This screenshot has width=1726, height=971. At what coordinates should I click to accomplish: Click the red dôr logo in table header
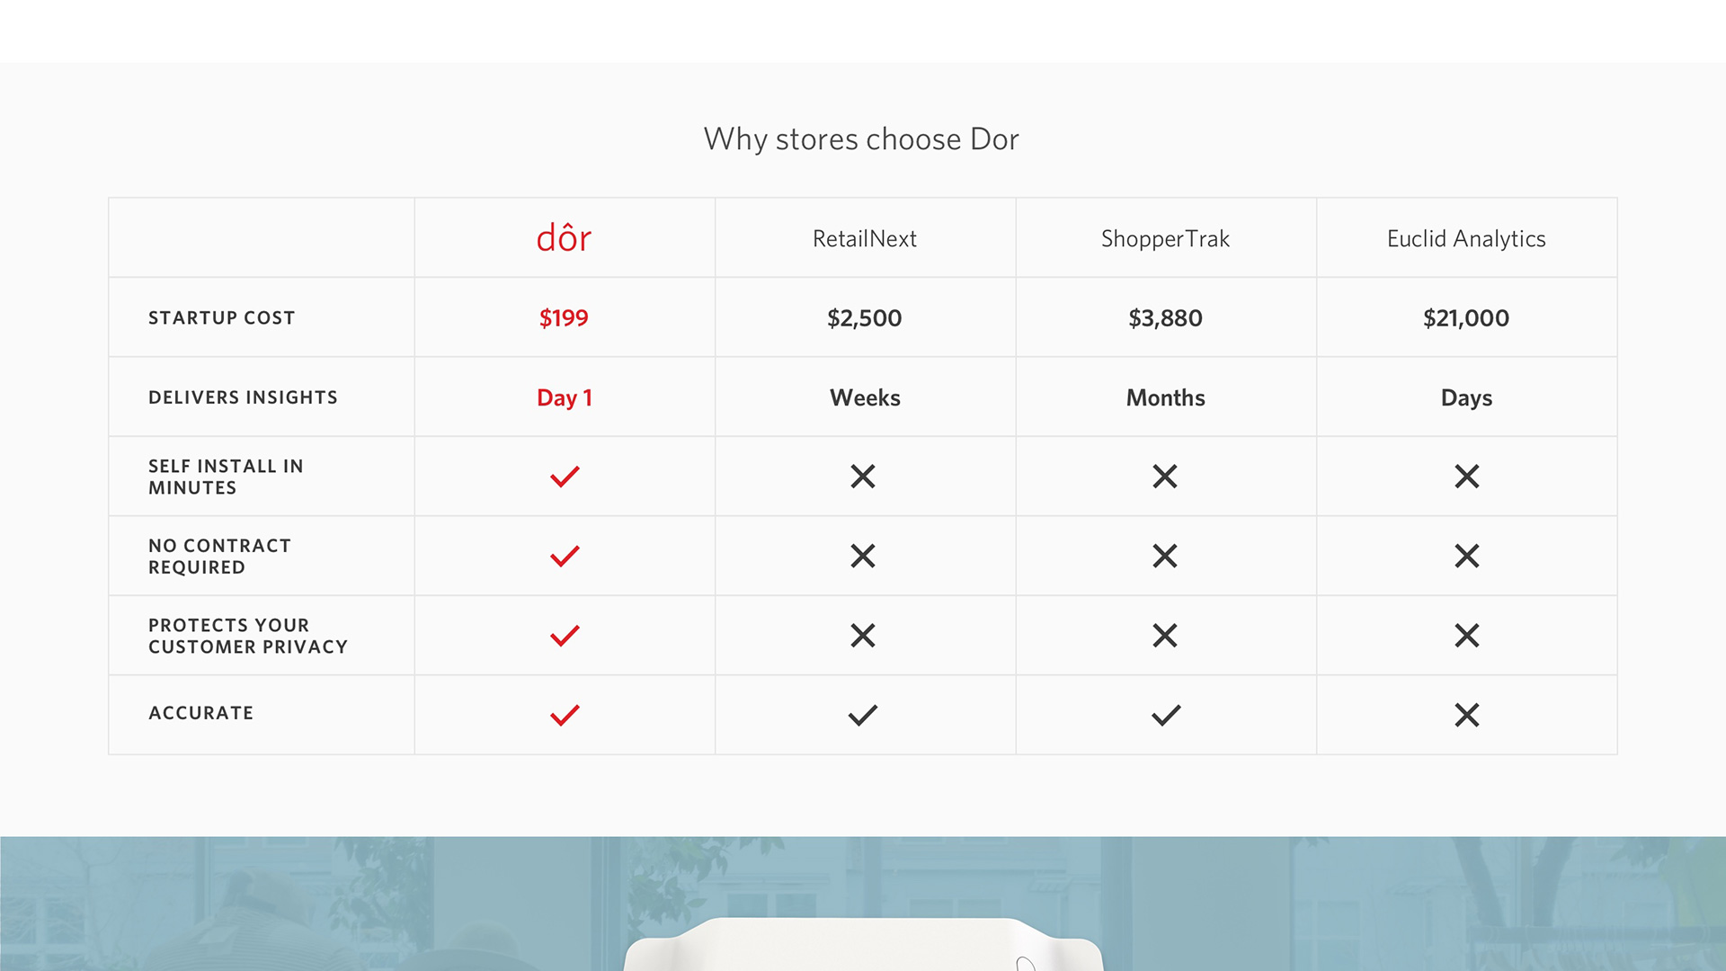[564, 238]
